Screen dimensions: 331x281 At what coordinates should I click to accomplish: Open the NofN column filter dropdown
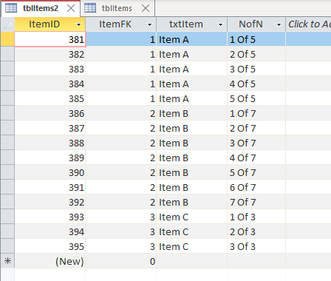click(279, 24)
